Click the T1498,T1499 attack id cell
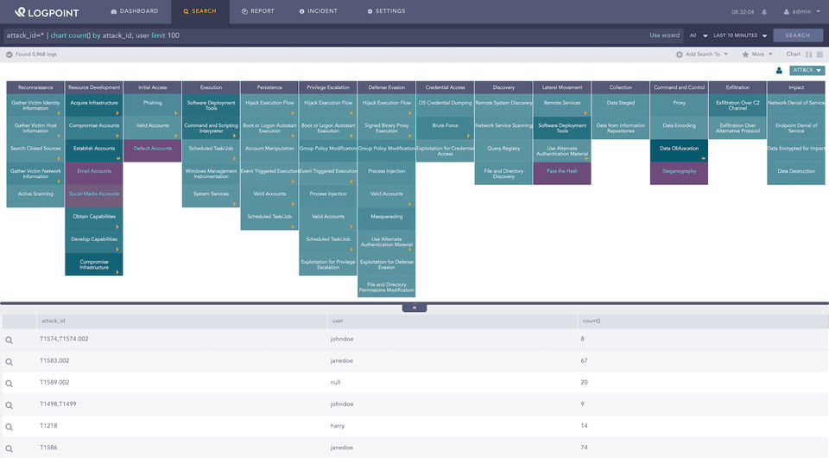 tap(58, 404)
